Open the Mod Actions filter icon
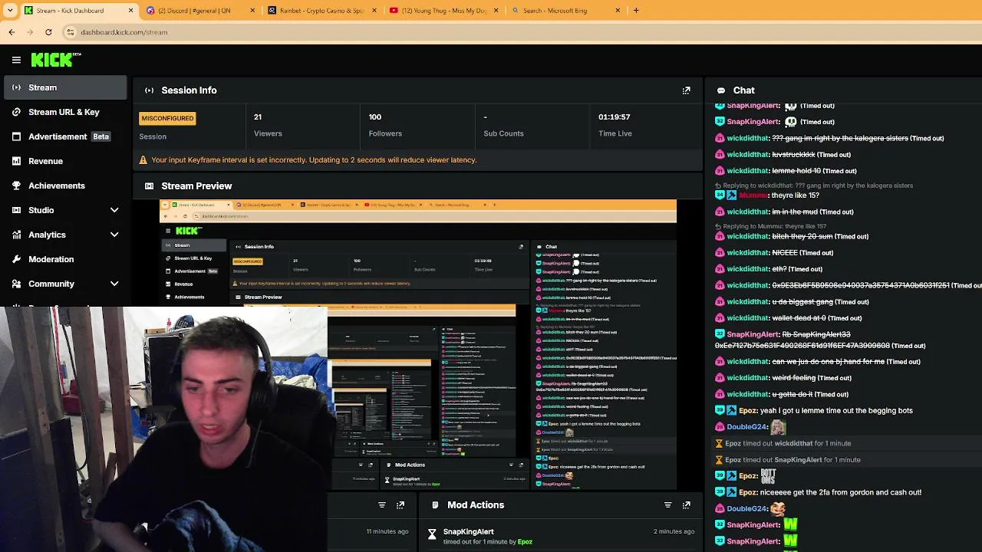 667,505
